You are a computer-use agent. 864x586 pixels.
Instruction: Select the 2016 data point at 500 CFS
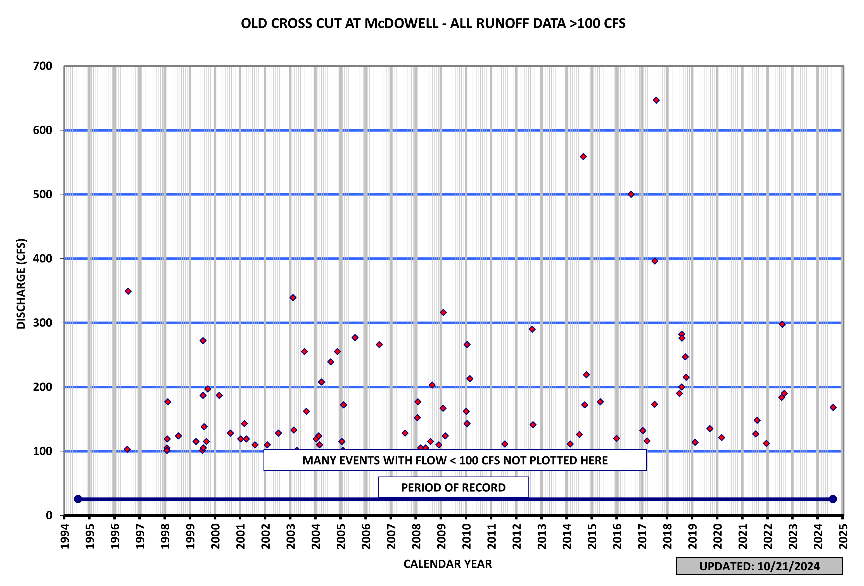[x=631, y=194]
